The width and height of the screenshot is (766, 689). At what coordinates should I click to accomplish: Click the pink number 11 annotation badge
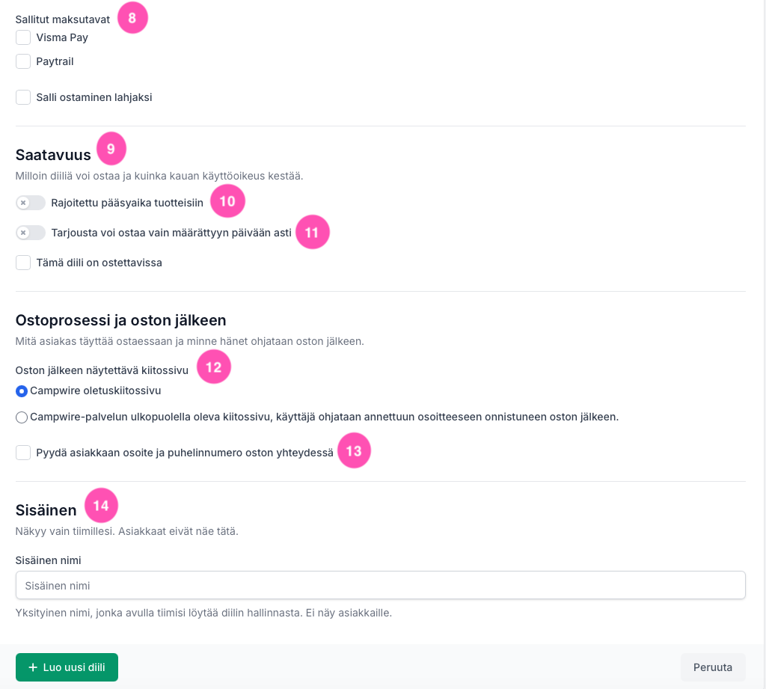[x=312, y=232]
